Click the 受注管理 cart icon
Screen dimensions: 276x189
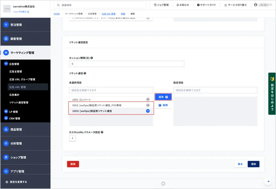click(x=6, y=25)
